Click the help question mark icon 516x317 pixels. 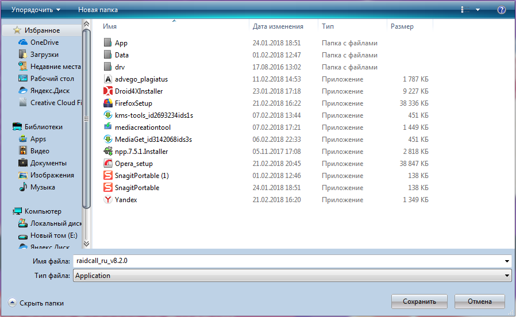(x=501, y=10)
